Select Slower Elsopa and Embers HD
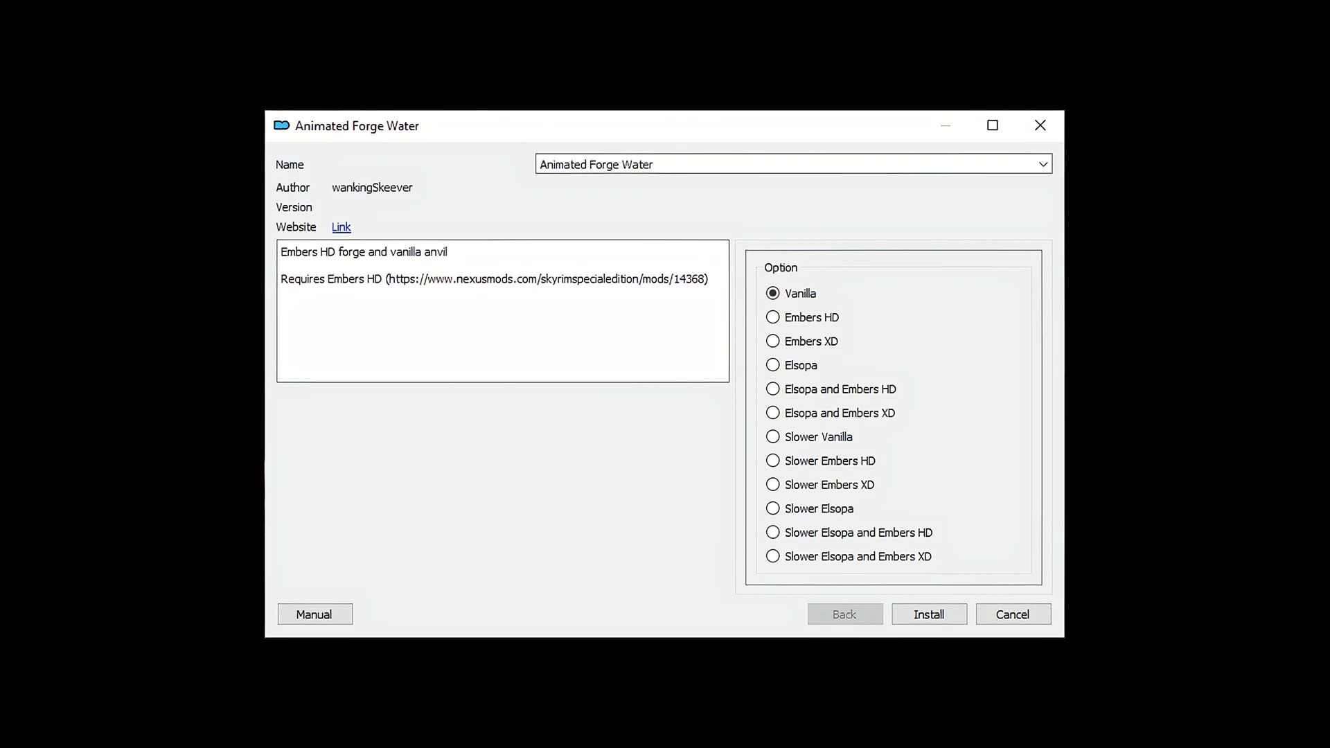The width and height of the screenshot is (1330, 748). pyautogui.click(x=772, y=533)
